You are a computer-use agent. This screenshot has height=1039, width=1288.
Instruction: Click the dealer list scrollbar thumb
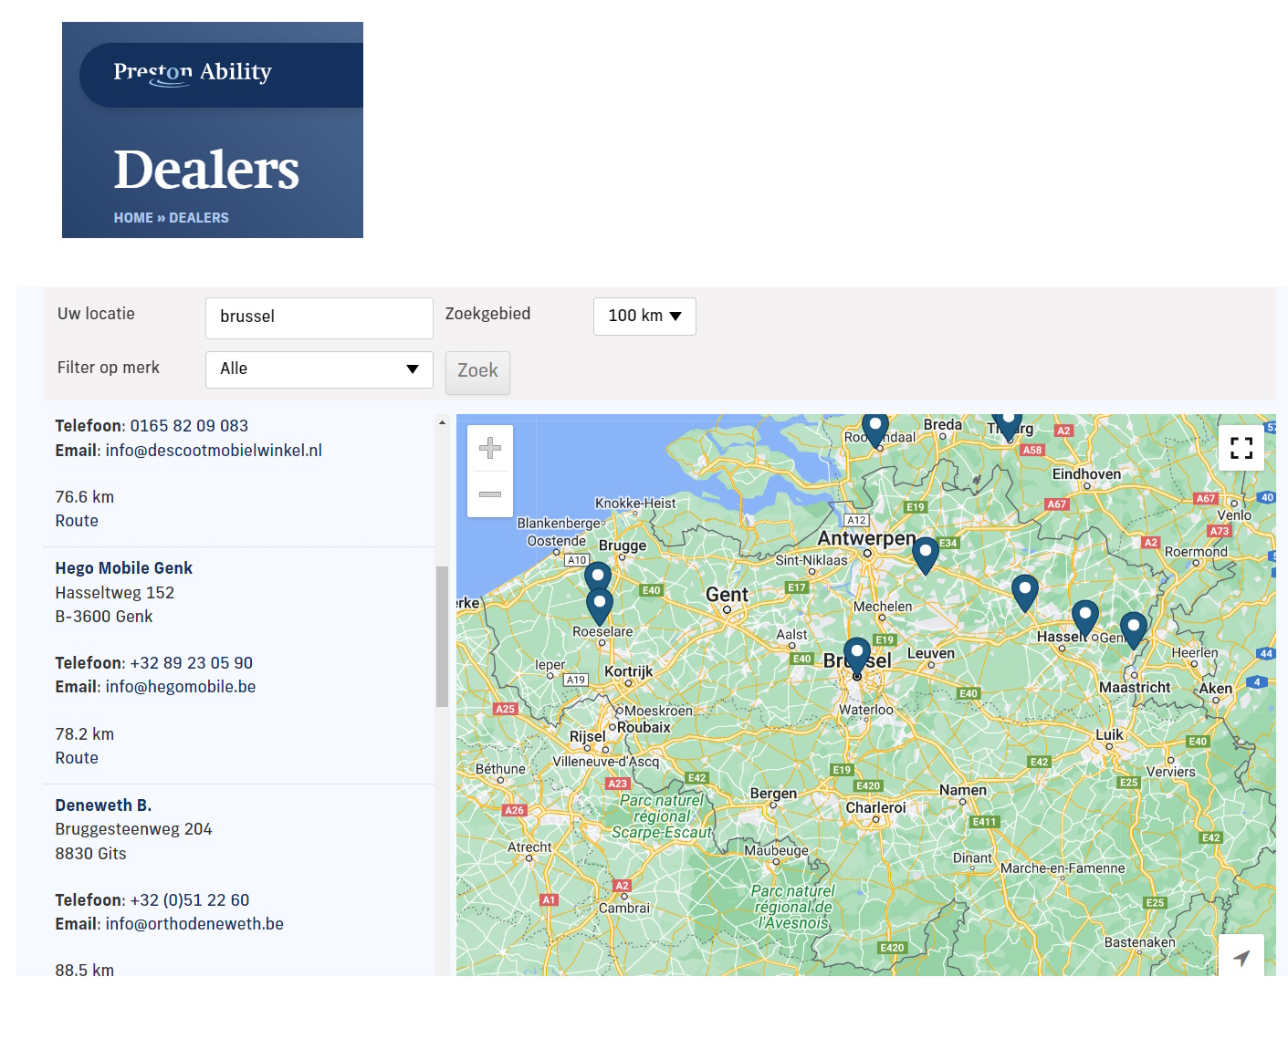[442, 636]
